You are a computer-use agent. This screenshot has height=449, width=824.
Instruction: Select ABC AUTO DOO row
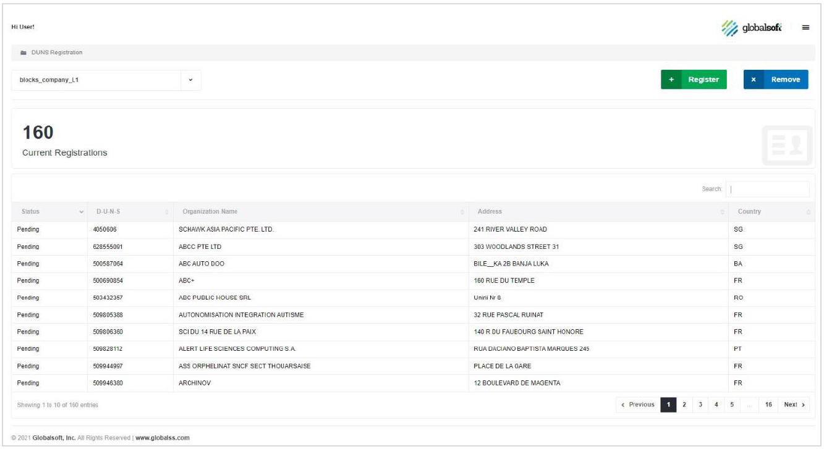(x=413, y=264)
